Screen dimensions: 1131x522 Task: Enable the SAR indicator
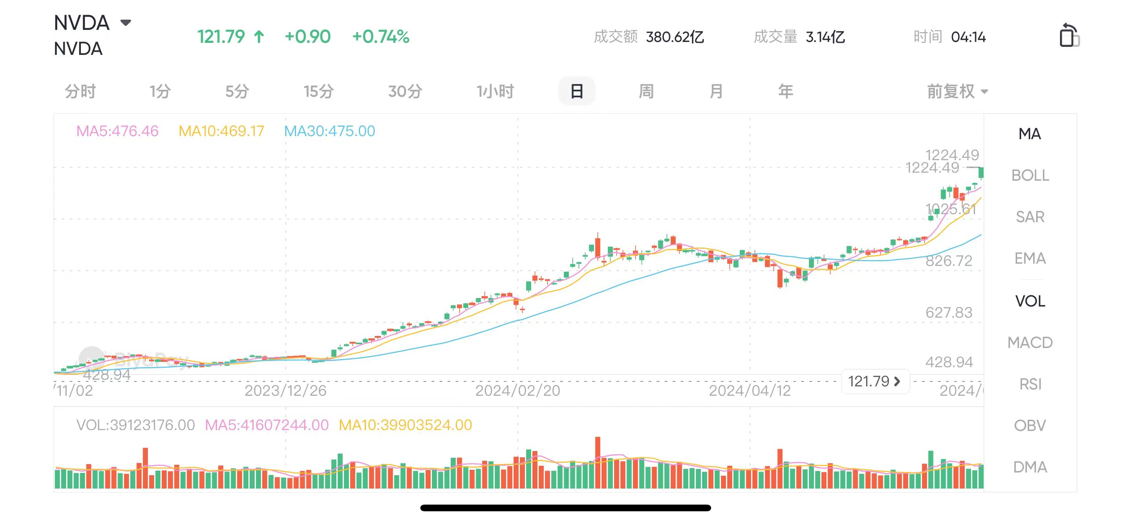coord(1030,217)
